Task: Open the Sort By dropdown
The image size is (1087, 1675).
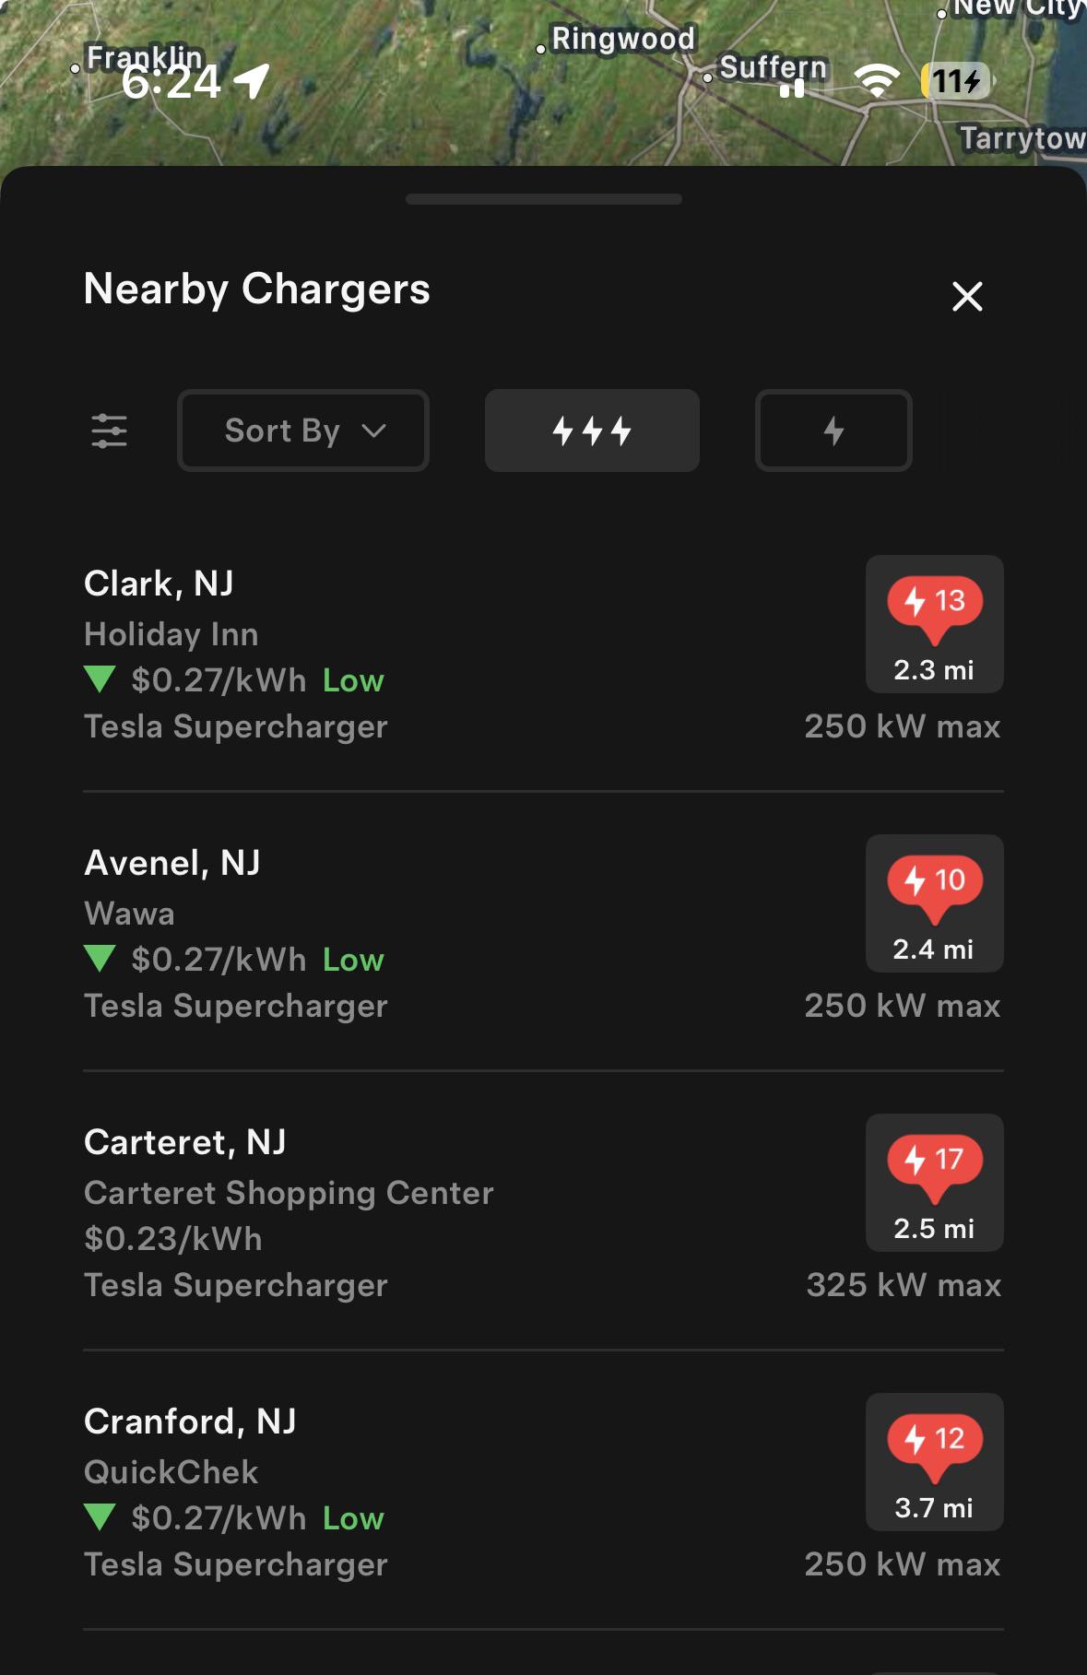Action: point(302,431)
